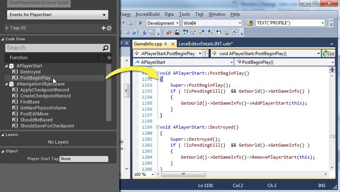
Task: Click the APlayerStart class cube icon
Action: coord(12,66)
